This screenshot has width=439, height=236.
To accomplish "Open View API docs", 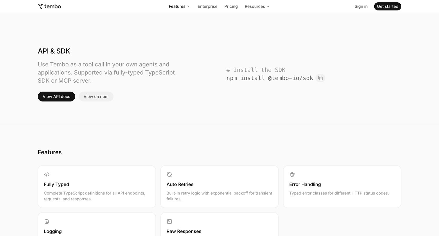I will [x=56, y=97].
